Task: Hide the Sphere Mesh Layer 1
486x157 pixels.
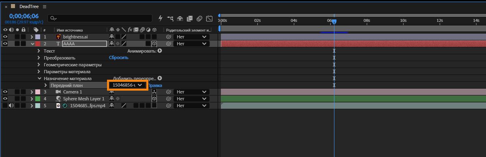Action: [5, 99]
